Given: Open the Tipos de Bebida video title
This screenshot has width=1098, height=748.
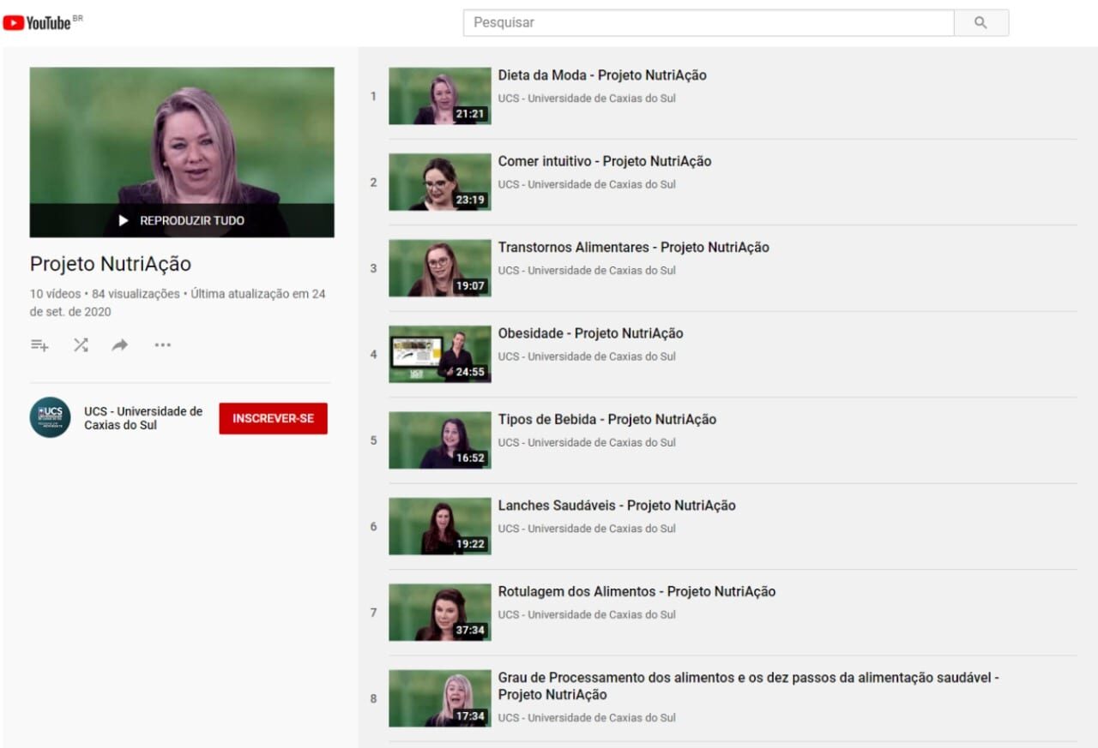Looking at the screenshot, I should coord(607,420).
